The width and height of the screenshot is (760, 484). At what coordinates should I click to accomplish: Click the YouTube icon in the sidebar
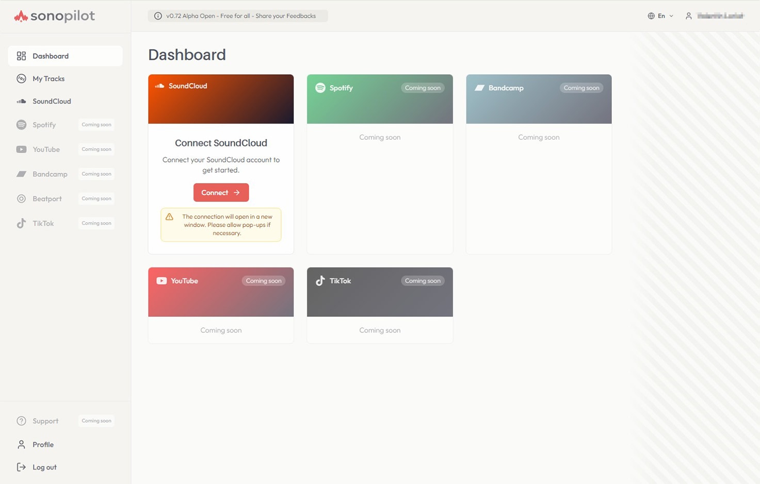tap(21, 149)
